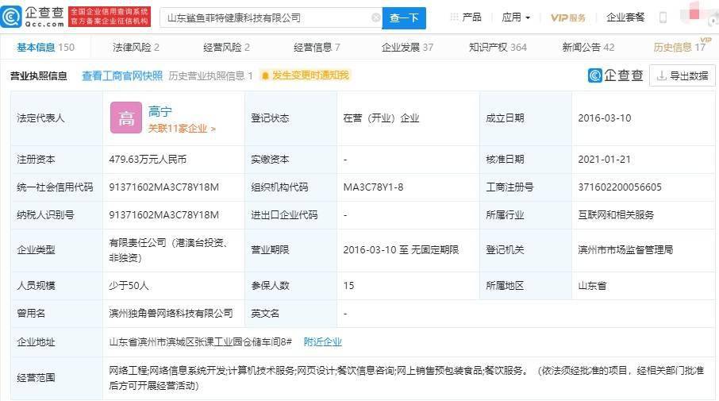Viewport: 719px width, 401px height.
Task: Open VIP服务 page
Action: coord(568,18)
